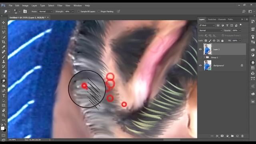256x144 pixels.
Task: Open the Filter menu
Action: pyautogui.click(x=60, y=6)
